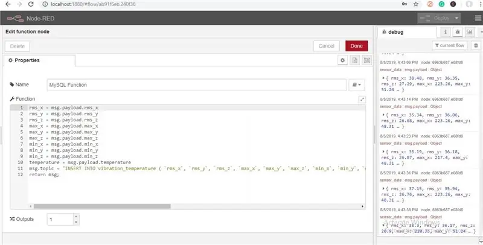The image size is (483, 245).
Task: Click the key password icon in address bar
Action: tap(405, 4)
